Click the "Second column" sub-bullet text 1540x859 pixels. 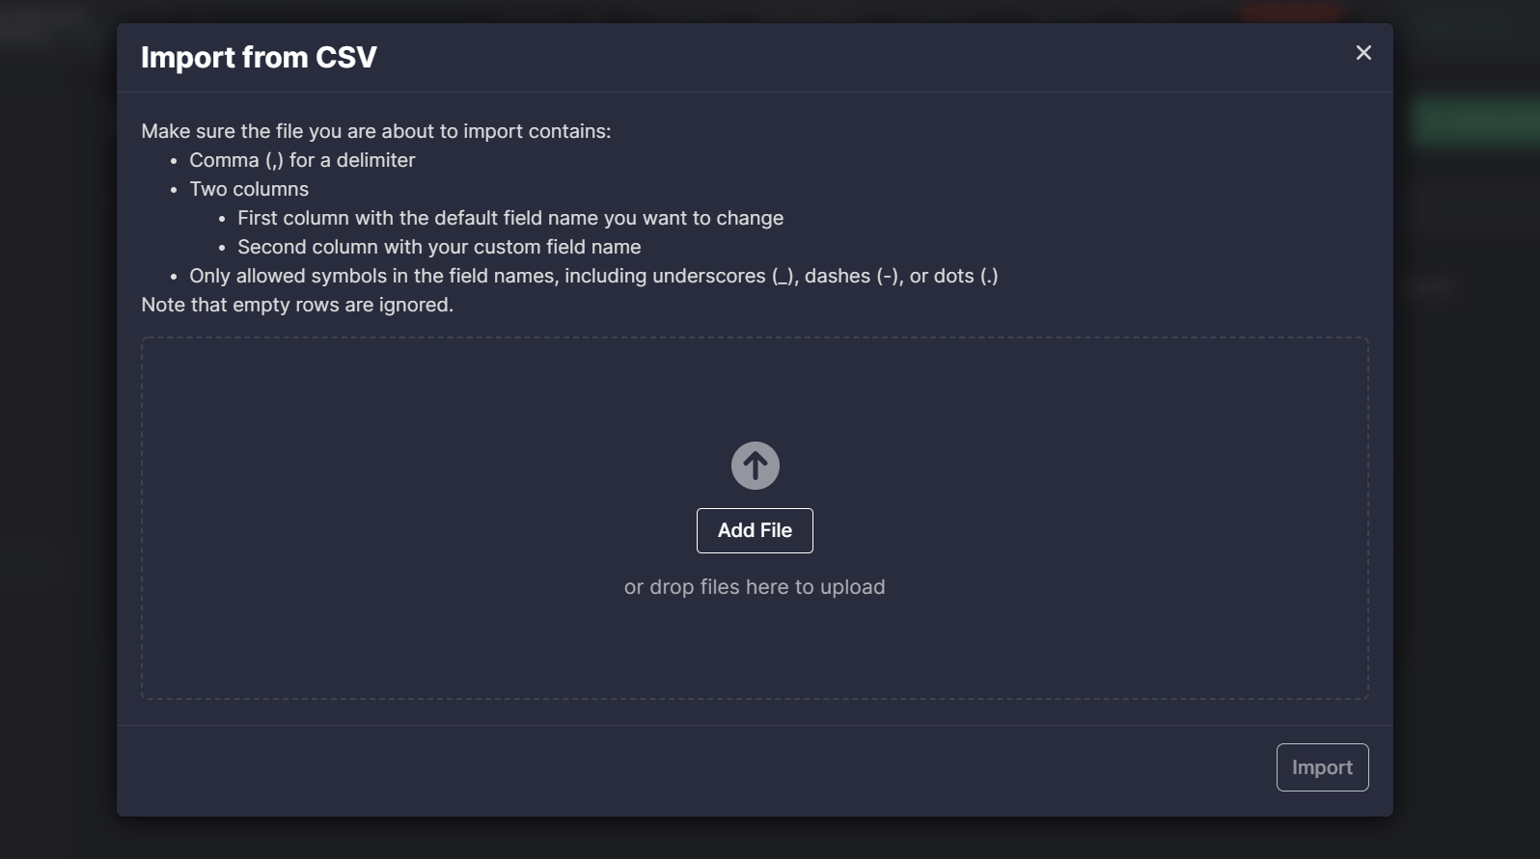(439, 247)
